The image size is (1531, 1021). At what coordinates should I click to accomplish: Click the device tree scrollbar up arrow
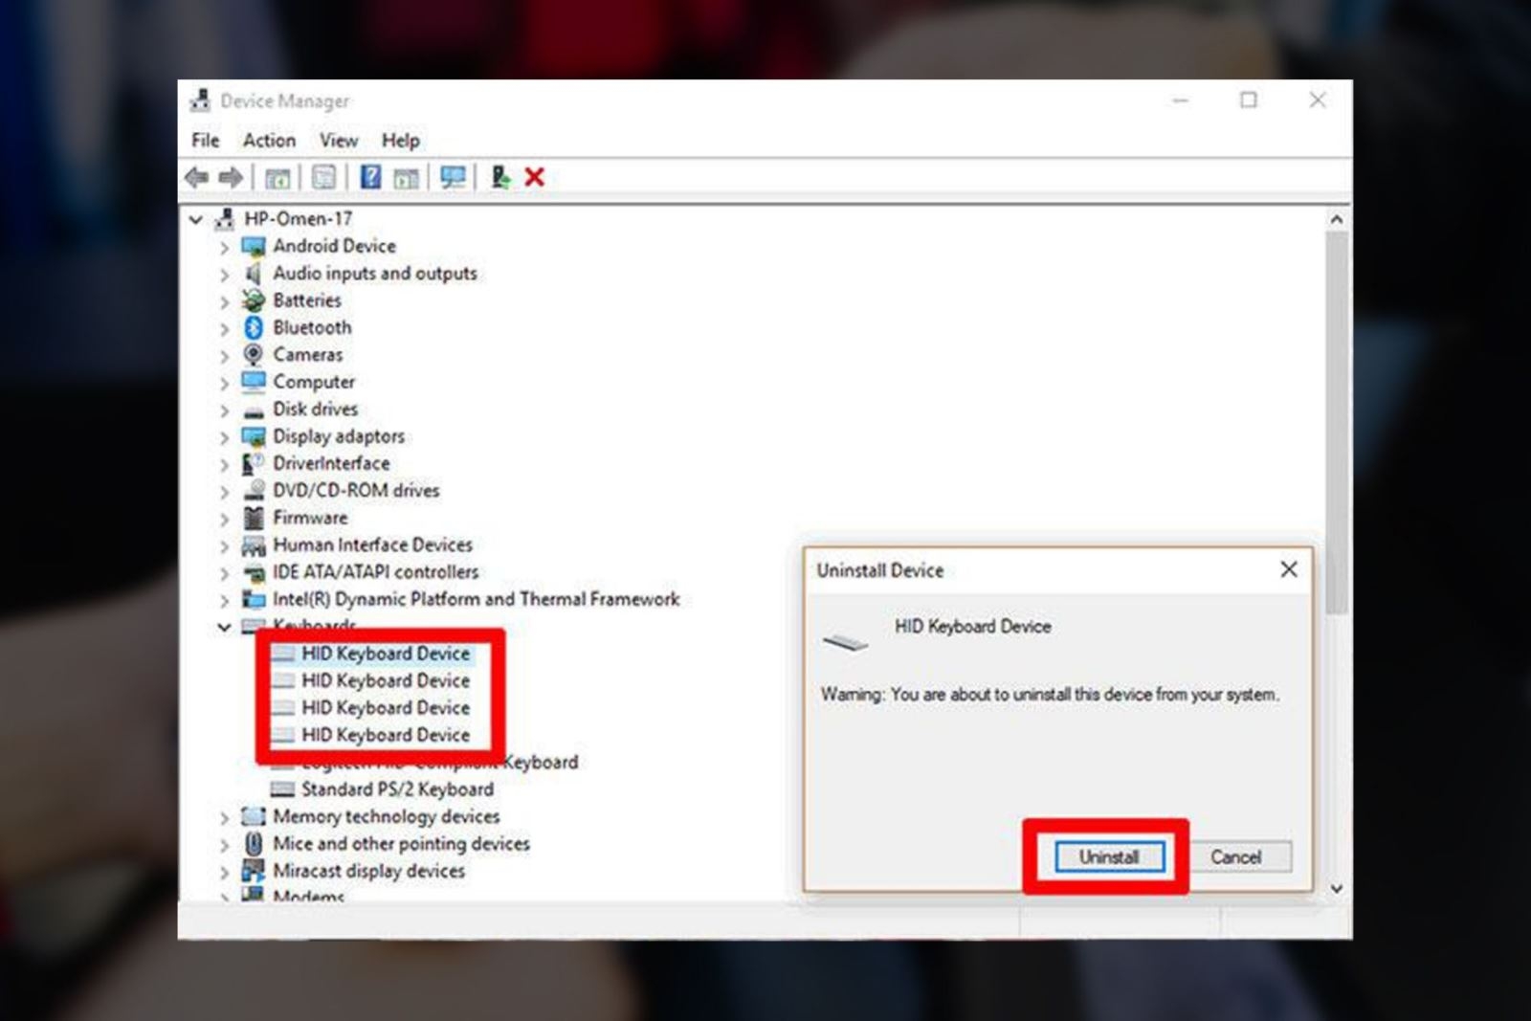pyautogui.click(x=1337, y=219)
